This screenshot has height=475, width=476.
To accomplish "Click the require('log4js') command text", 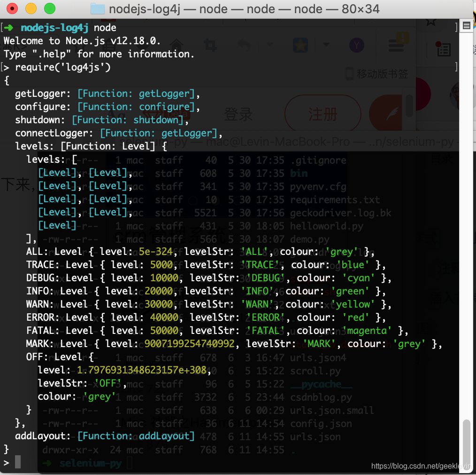I will click(x=63, y=67).
